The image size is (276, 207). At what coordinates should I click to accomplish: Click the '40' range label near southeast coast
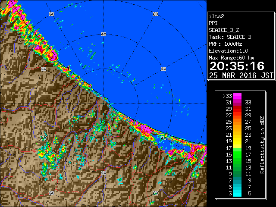point(163,138)
